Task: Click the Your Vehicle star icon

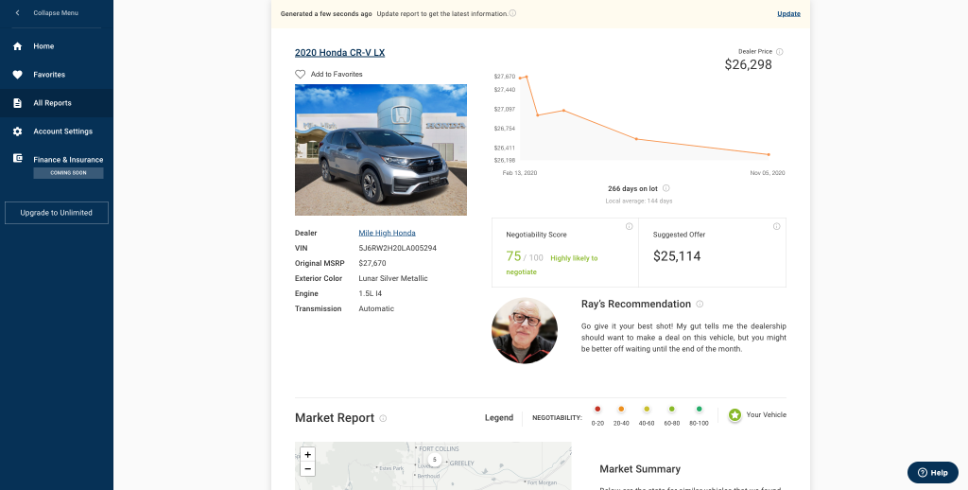Action: click(735, 415)
